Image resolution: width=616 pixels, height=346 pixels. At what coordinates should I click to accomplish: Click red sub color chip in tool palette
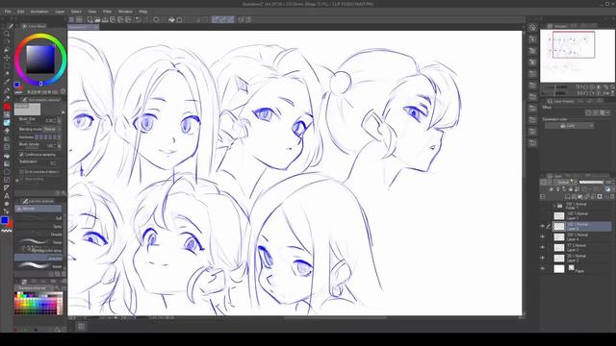click(11, 224)
